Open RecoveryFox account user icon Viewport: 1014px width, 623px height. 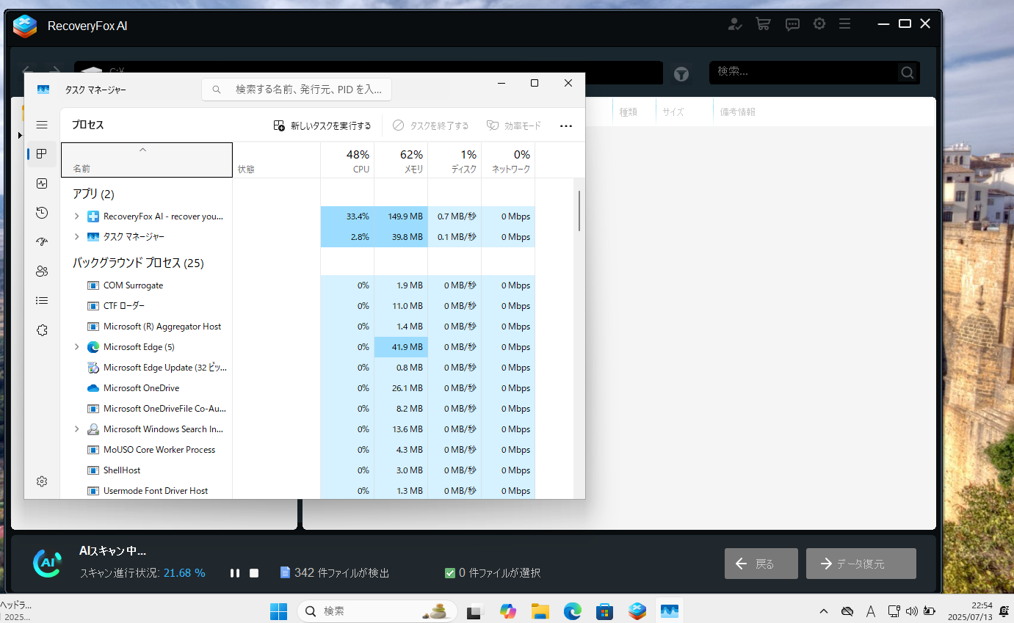click(735, 24)
